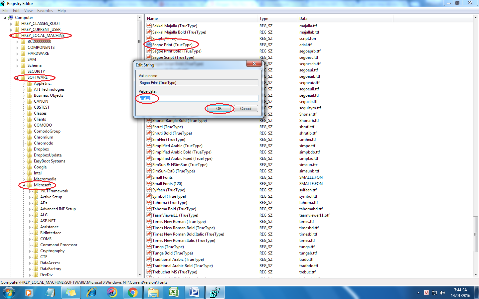The image size is (479, 299).
Task: Collapse the Microsoft key node
Action: (24, 185)
